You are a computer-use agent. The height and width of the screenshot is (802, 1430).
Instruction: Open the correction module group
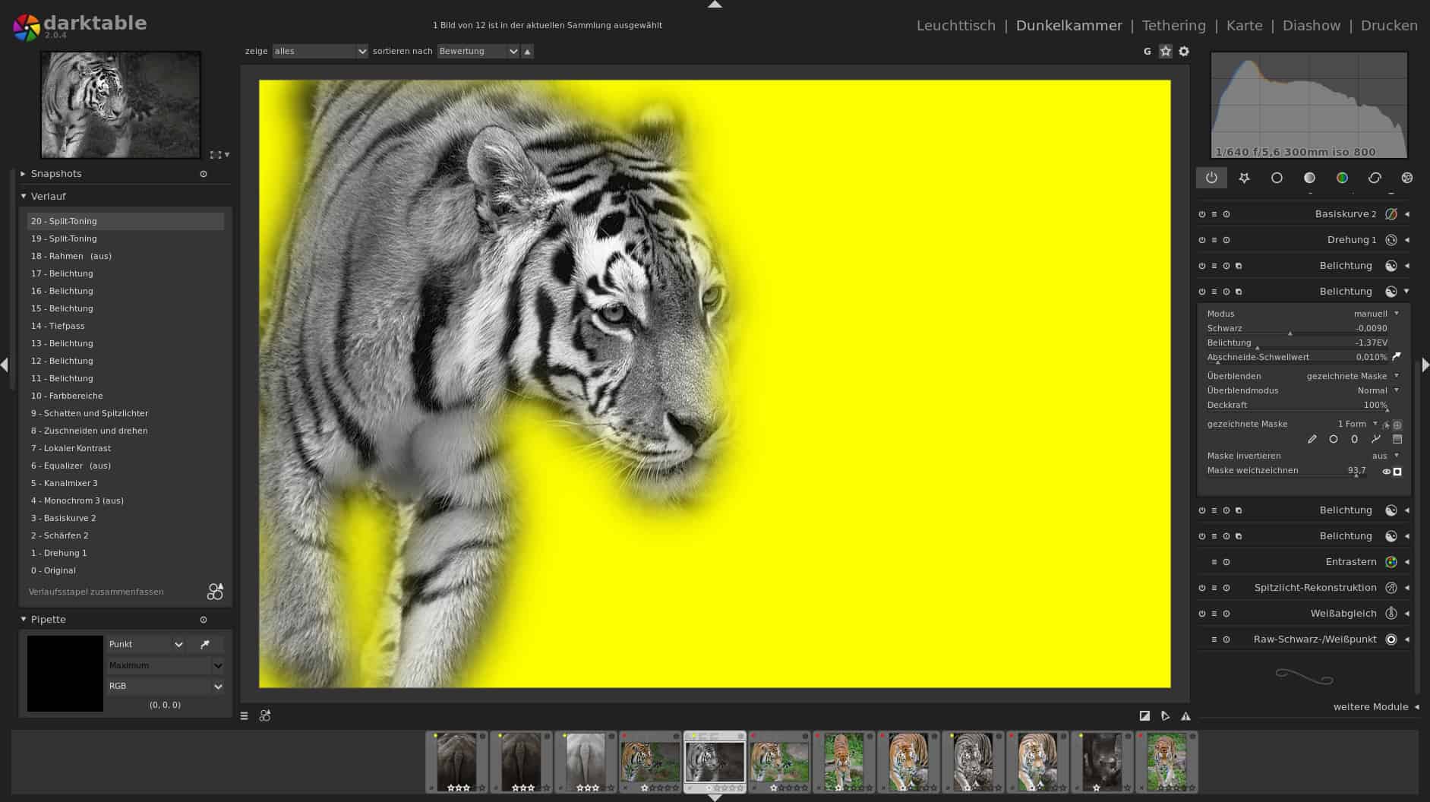pyautogui.click(x=1375, y=178)
